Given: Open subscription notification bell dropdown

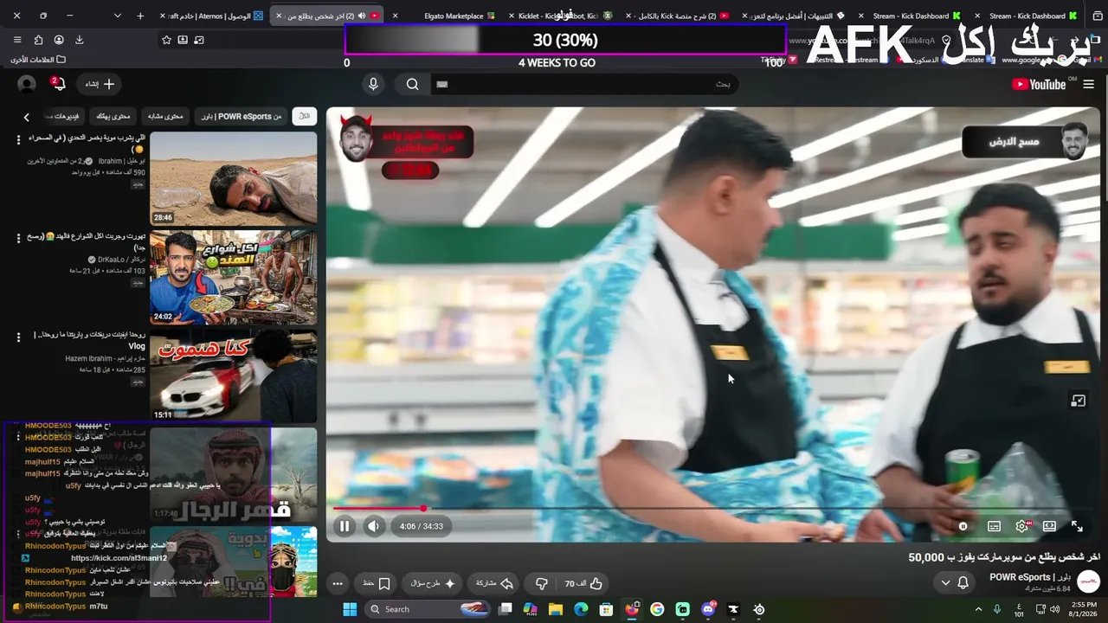Looking at the screenshot, I should click(955, 583).
